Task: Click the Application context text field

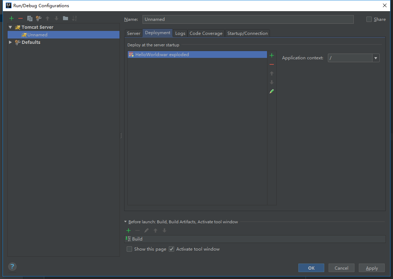Action: point(350,58)
